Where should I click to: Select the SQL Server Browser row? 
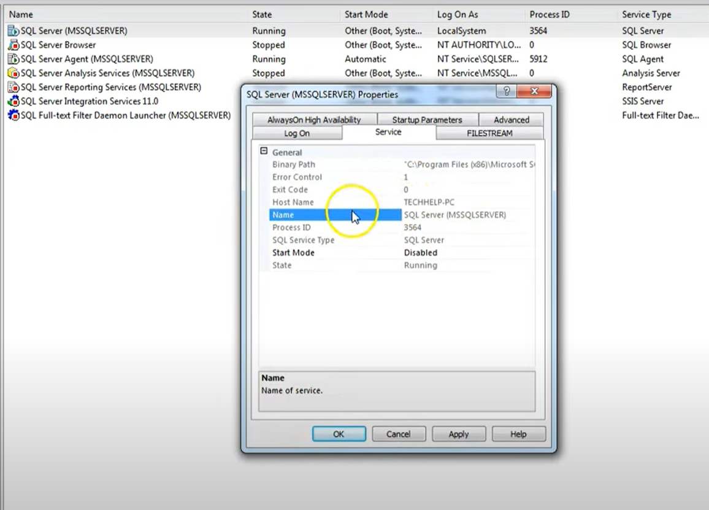point(58,45)
